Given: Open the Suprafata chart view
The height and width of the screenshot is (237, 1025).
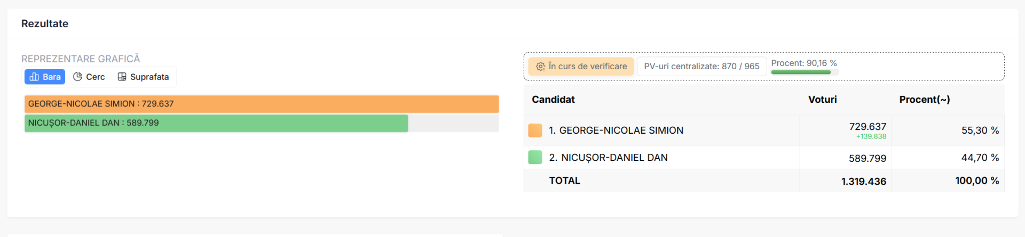Looking at the screenshot, I should point(144,77).
